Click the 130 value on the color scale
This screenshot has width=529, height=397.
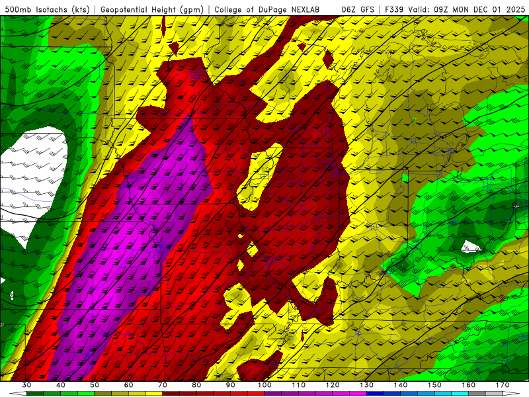click(x=367, y=385)
